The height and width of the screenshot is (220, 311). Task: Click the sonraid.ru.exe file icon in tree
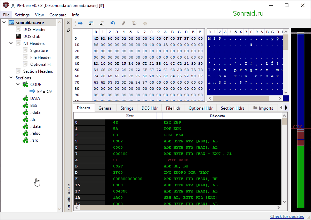[x=12, y=22]
